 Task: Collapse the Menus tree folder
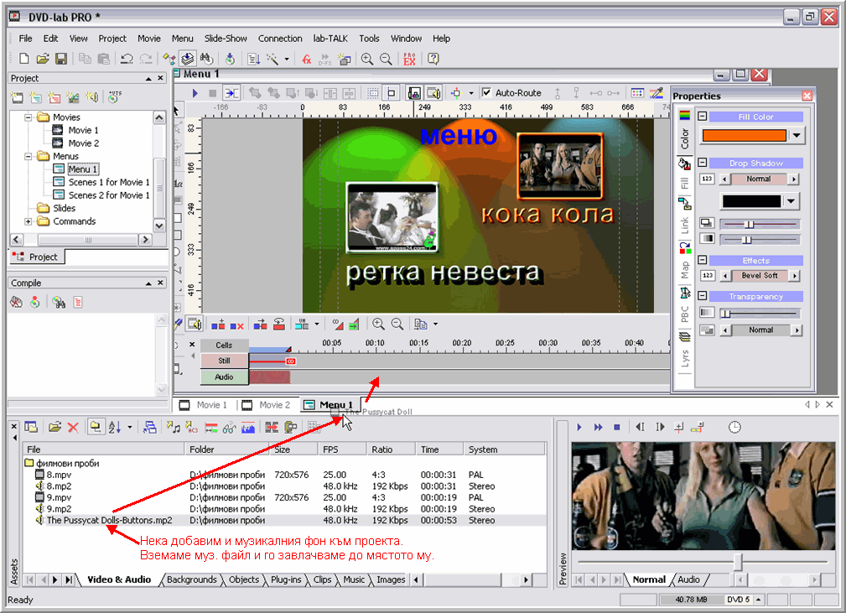(x=28, y=157)
